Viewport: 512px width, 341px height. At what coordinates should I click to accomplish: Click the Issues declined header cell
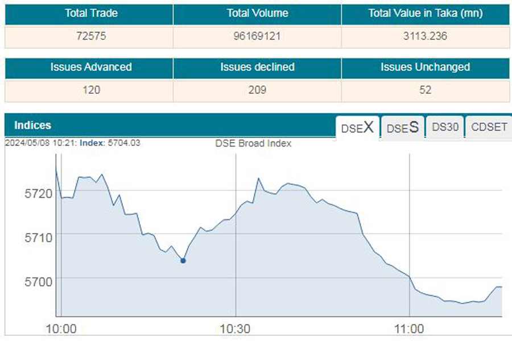click(257, 67)
